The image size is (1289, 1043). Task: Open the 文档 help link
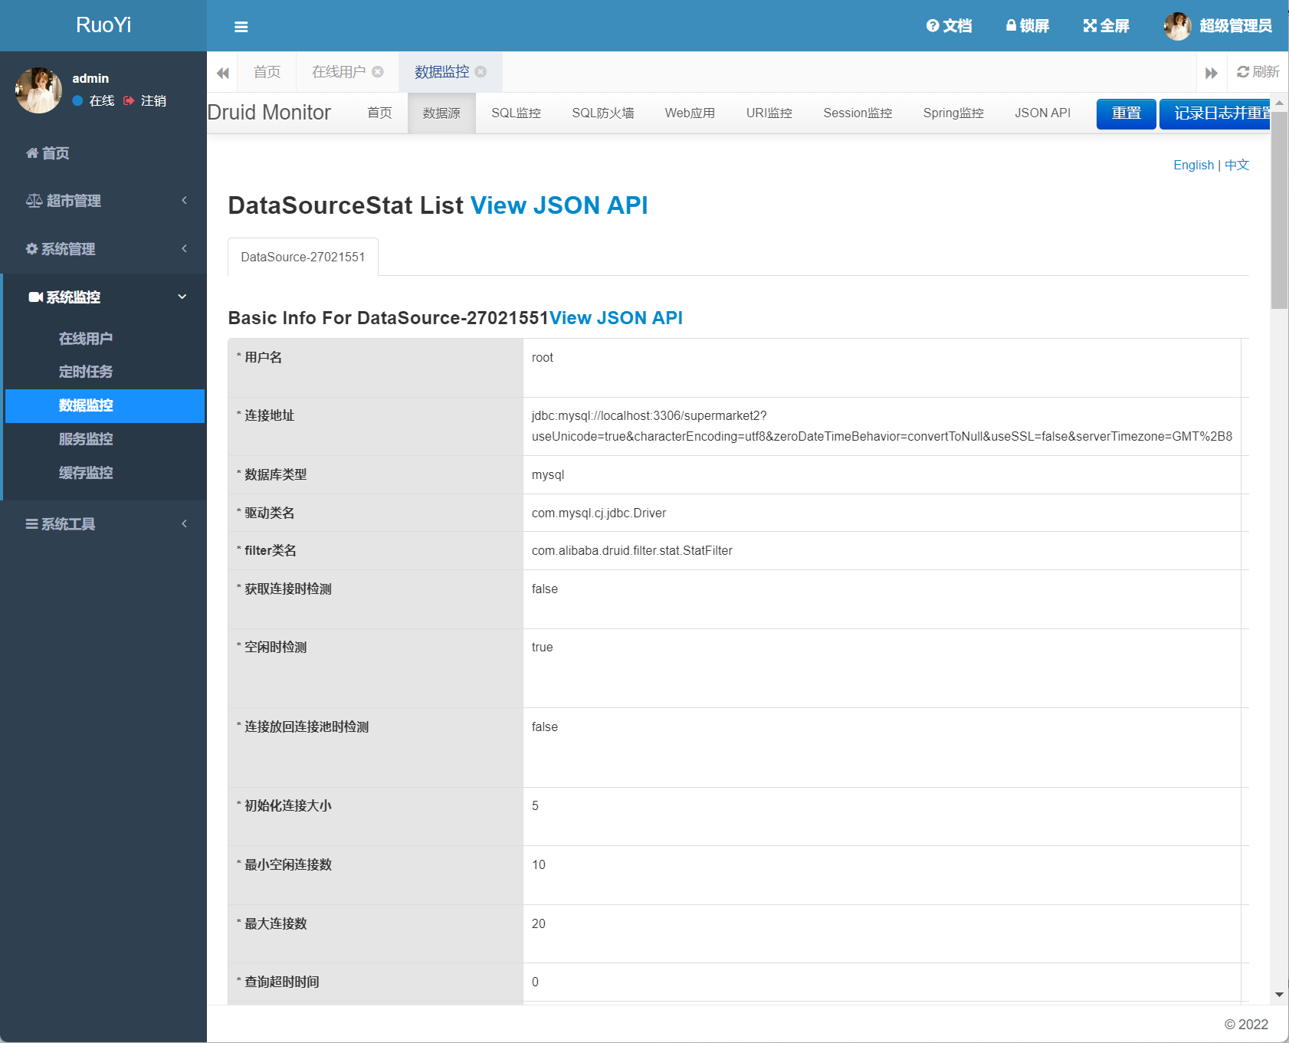pos(949,26)
